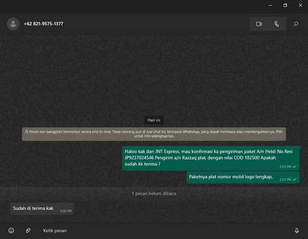Click the 'Hari ini' date label
This screenshot has width=308, height=239.
tap(154, 120)
